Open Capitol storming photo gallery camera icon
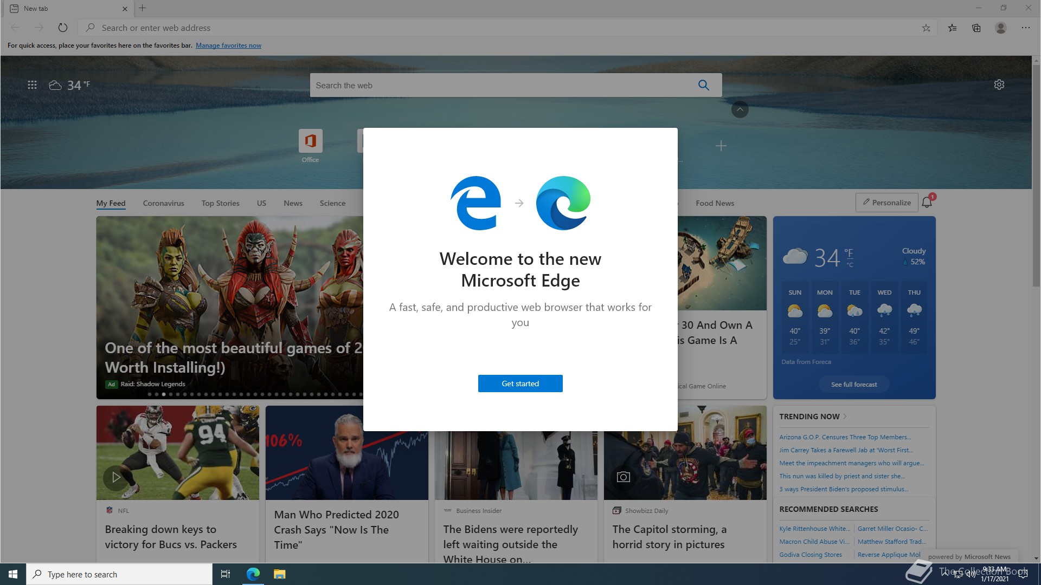 click(x=624, y=477)
